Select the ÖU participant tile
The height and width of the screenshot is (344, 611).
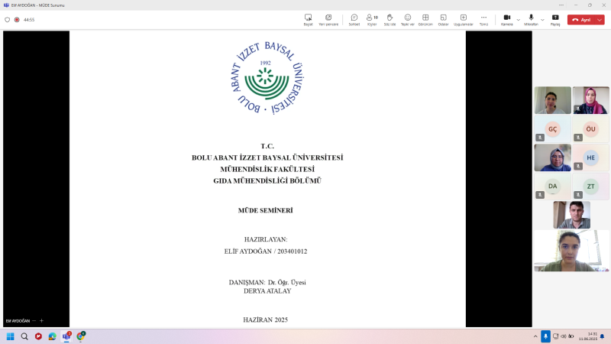coord(590,128)
